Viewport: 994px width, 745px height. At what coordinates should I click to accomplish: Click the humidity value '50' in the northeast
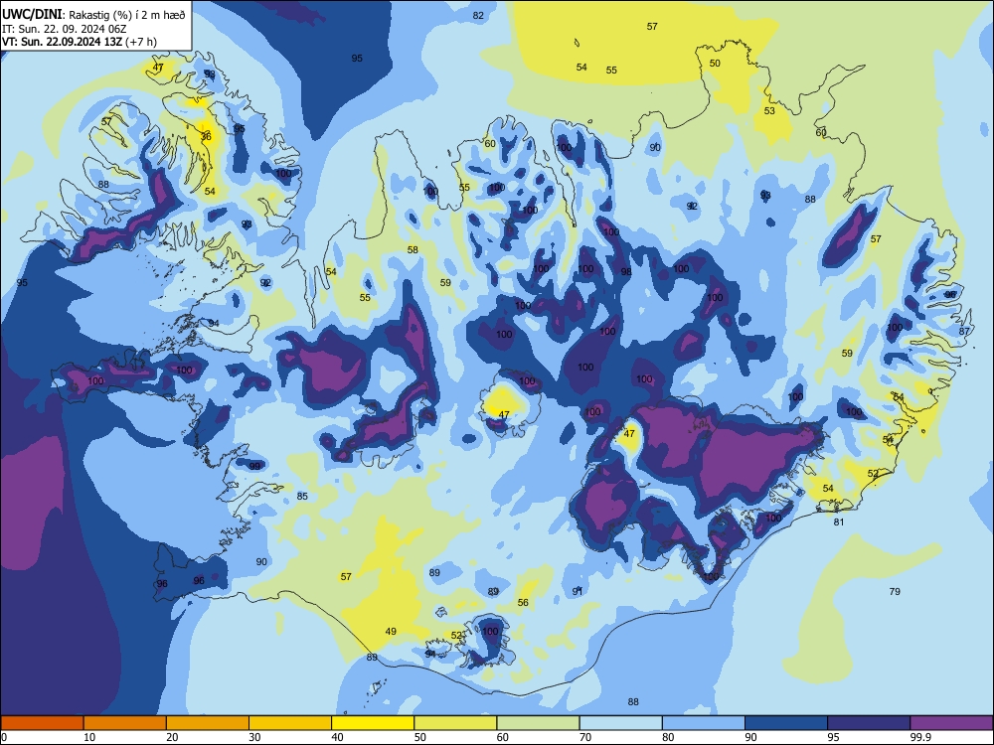715,64
